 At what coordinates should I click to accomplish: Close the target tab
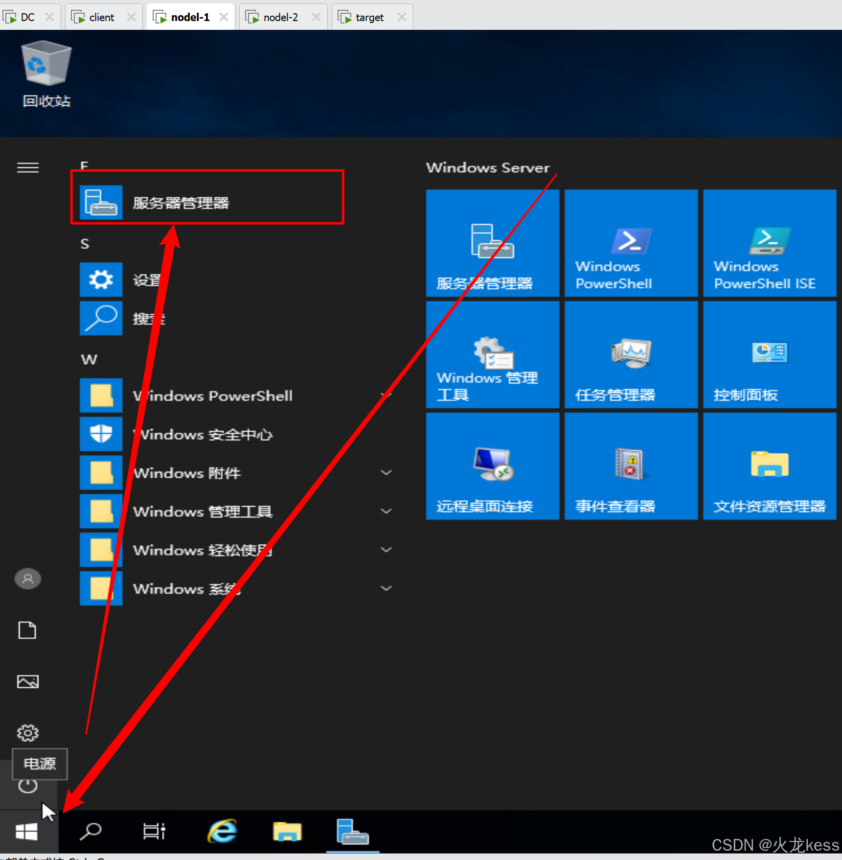(402, 17)
